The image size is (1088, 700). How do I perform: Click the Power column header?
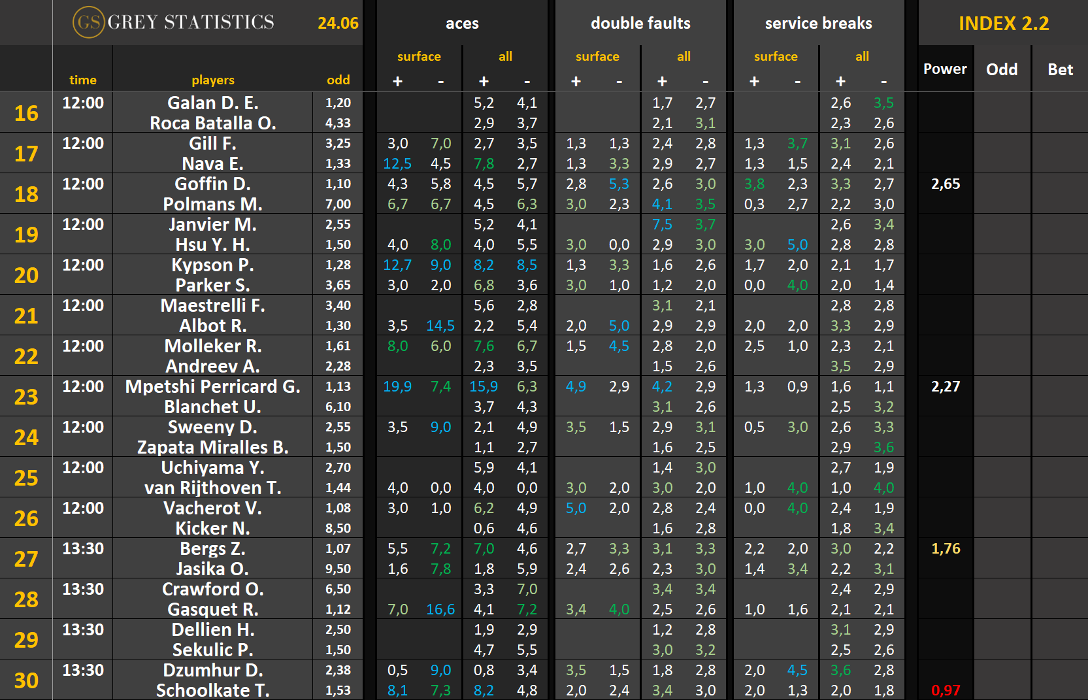click(945, 69)
